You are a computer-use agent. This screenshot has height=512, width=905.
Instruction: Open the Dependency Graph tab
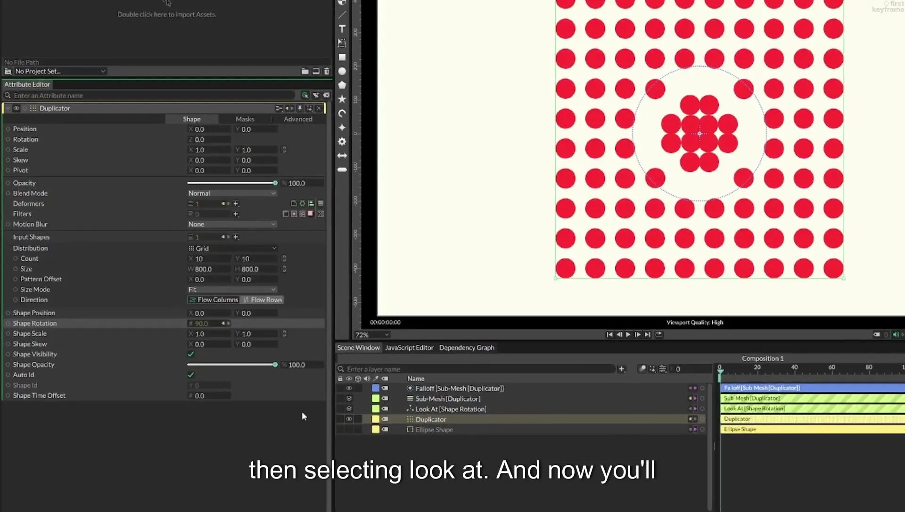pos(467,348)
